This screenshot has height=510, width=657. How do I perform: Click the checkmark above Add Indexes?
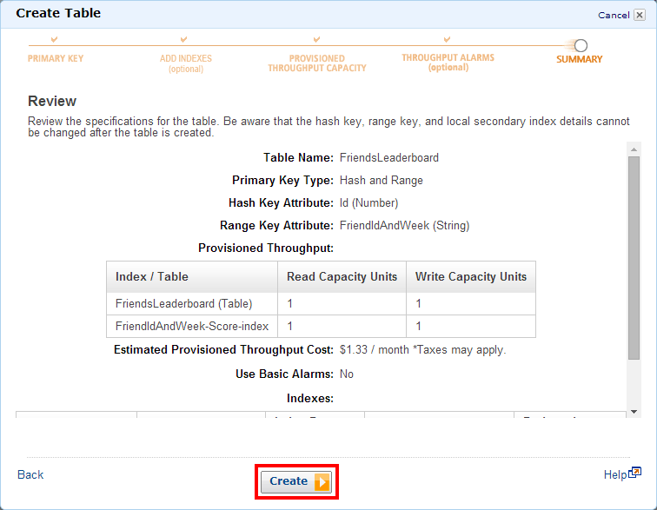[x=183, y=40]
